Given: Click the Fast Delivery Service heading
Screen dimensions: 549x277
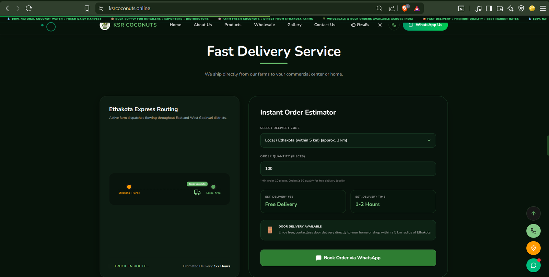Looking at the screenshot, I should pos(274,51).
